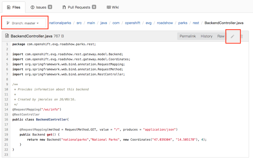Open the roadshow folder breadcrumb

click(165, 23)
